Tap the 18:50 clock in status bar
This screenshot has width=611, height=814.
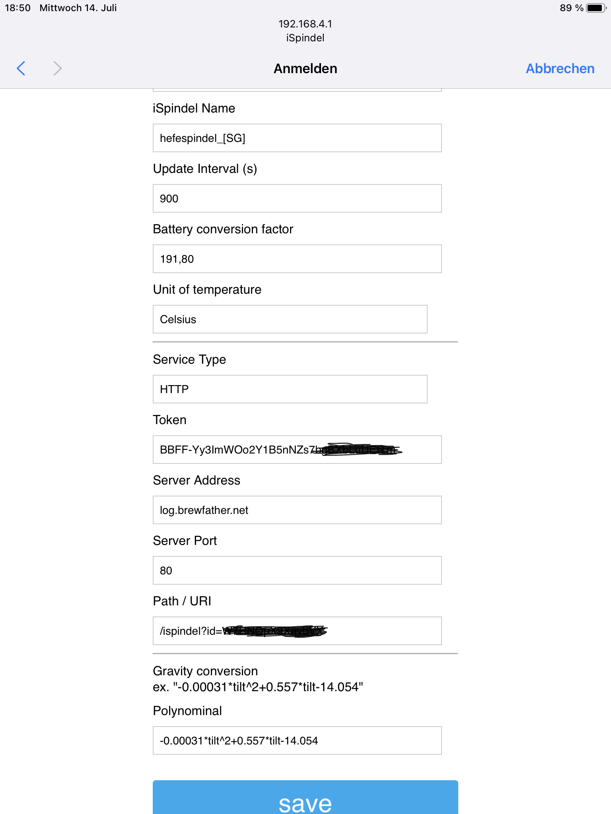18,8
